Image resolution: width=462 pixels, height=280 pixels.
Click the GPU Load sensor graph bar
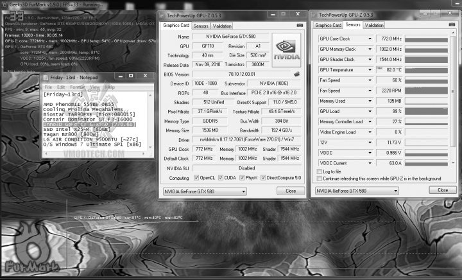(426, 111)
